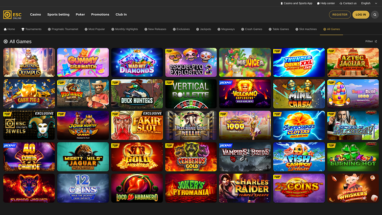Screen dimensions: 382x215
Task: Launch the Vertical Roulette game
Action: 191,94
